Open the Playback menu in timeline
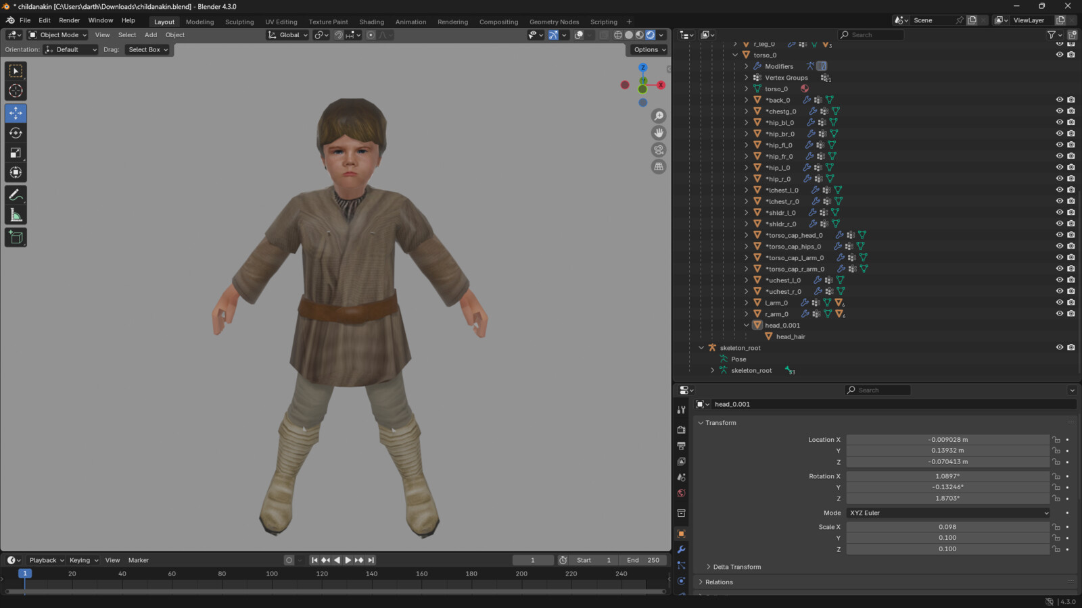1082x608 pixels. point(46,560)
